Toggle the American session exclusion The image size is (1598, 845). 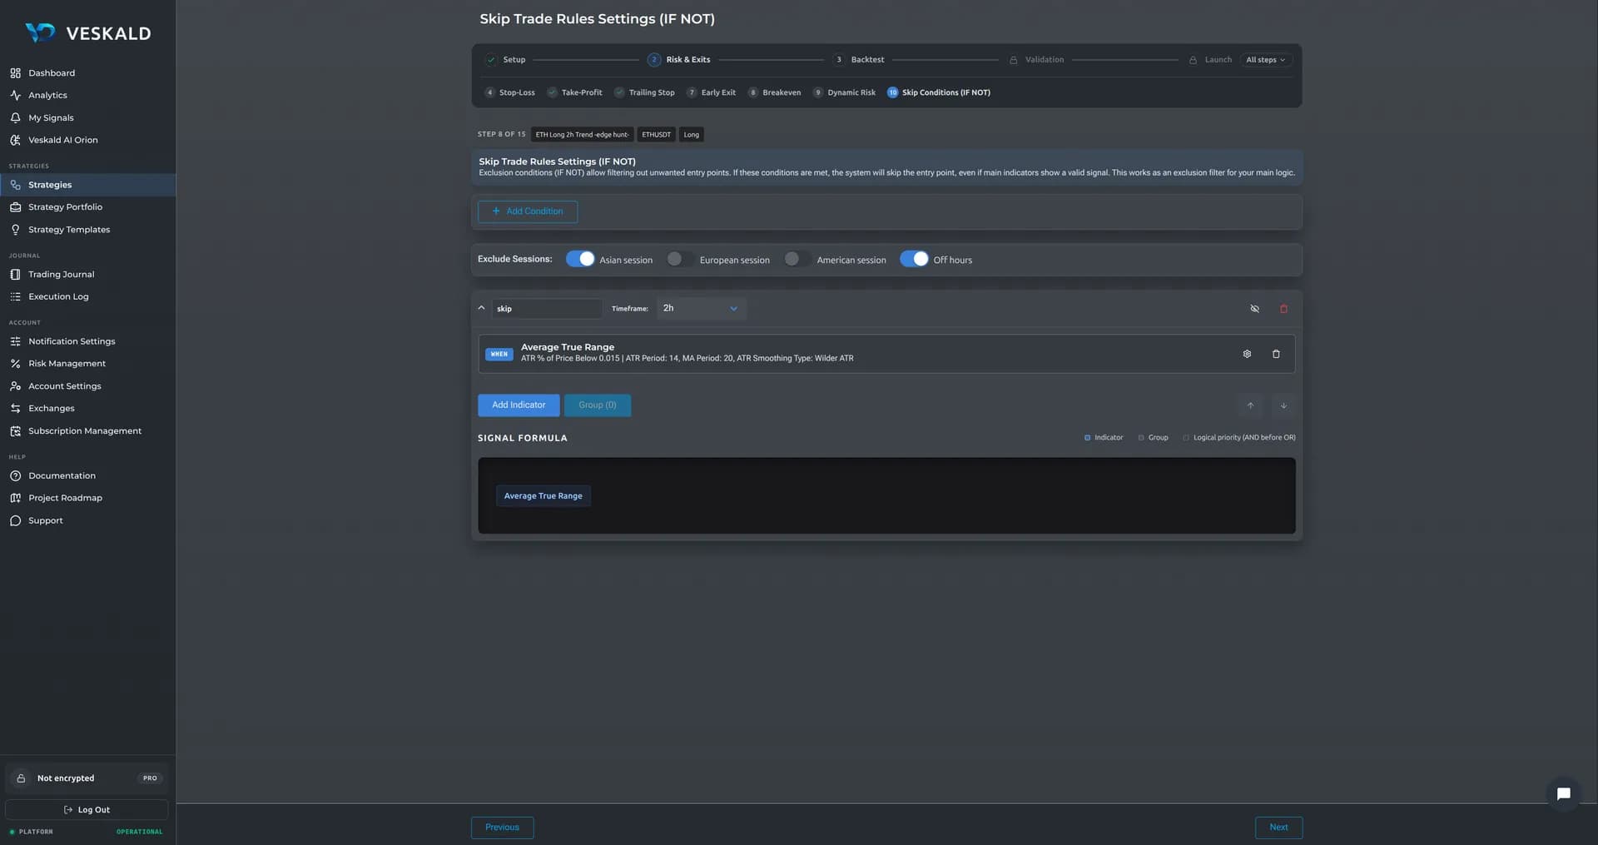point(797,259)
